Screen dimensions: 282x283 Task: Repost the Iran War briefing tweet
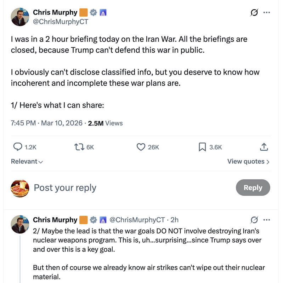click(x=79, y=147)
